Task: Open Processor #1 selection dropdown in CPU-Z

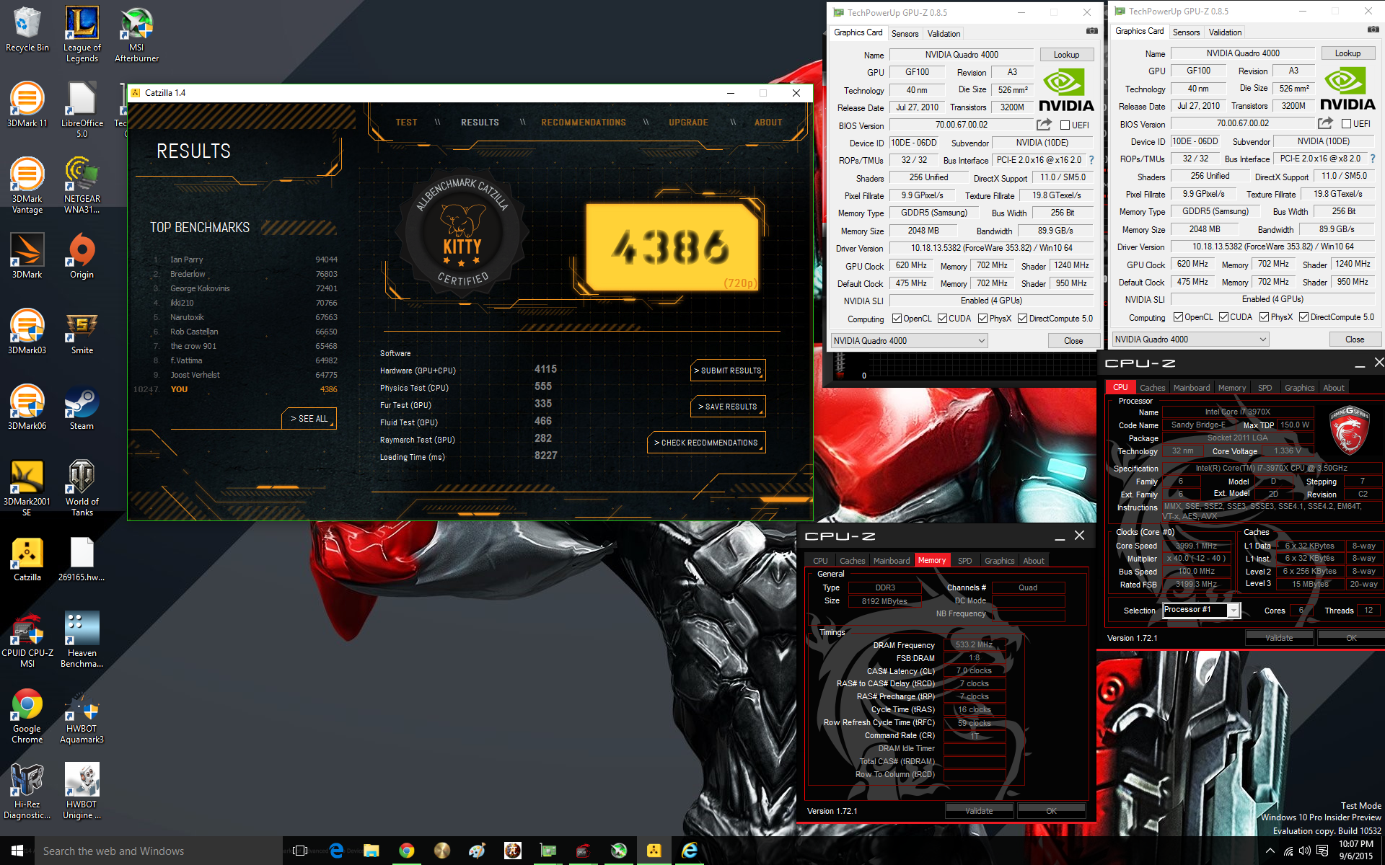Action: (1202, 611)
